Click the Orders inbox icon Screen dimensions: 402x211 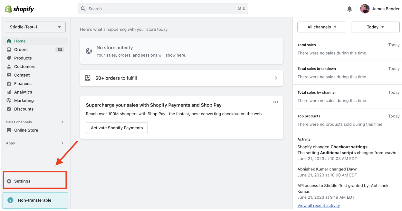click(9, 50)
